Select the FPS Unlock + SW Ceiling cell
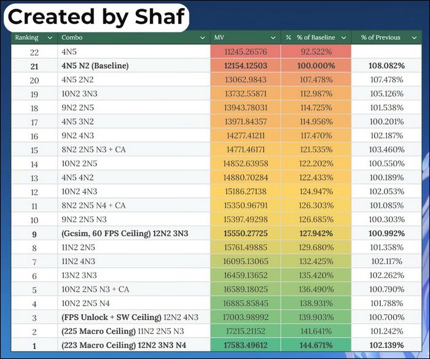The width and height of the screenshot is (430, 359). 134,317
